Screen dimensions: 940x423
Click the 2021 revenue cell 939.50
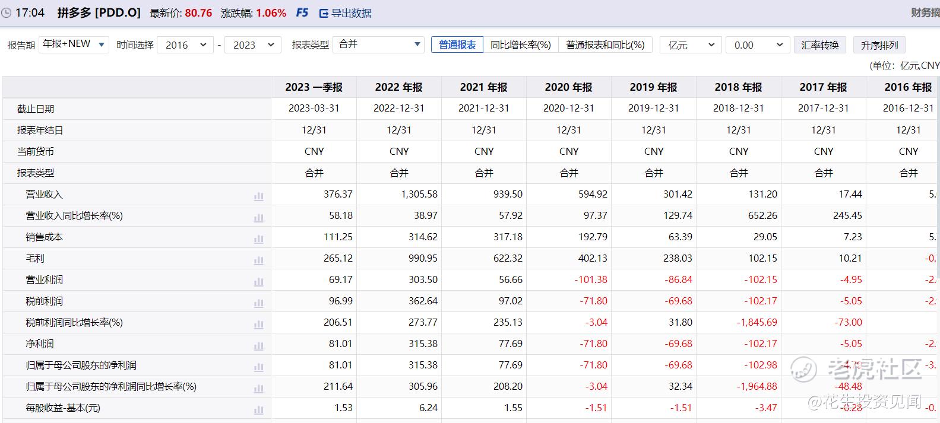[508, 194]
